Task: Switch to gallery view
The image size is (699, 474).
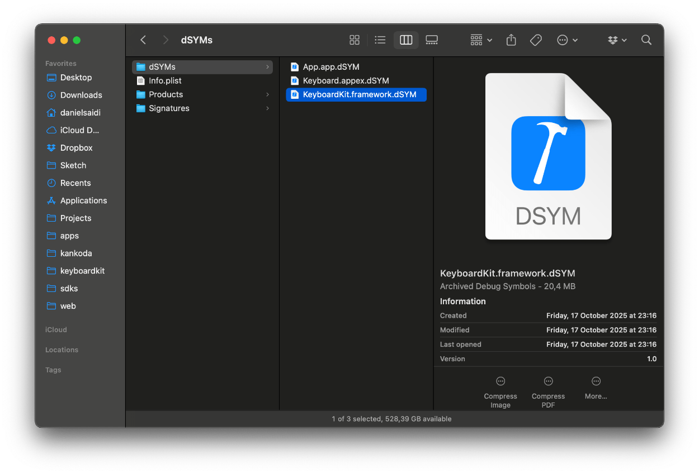Action: tap(432, 40)
